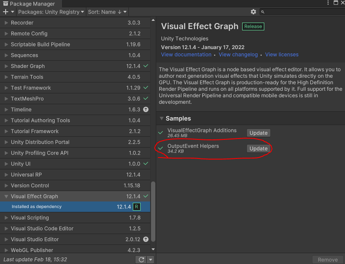
Task: Expand the Remote Config package entry
Action: click(6, 33)
